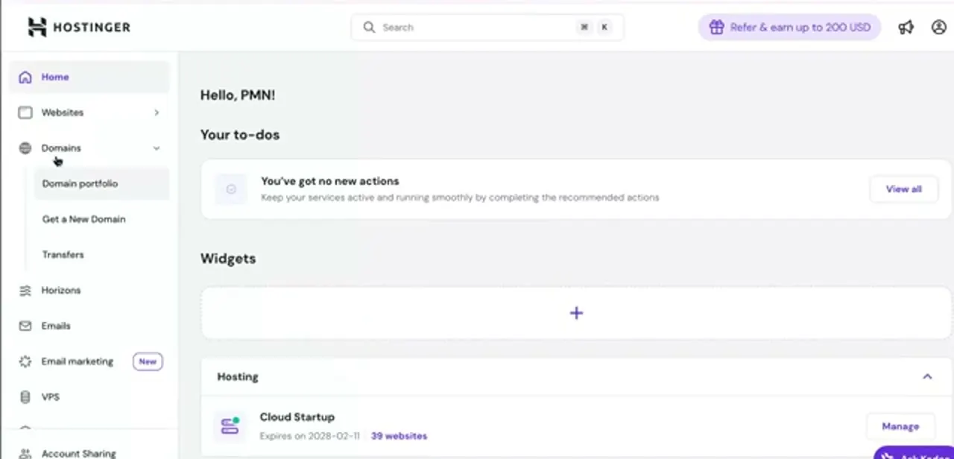Open announcements megaphone icon
This screenshot has height=459, width=954.
click(906, 27)
